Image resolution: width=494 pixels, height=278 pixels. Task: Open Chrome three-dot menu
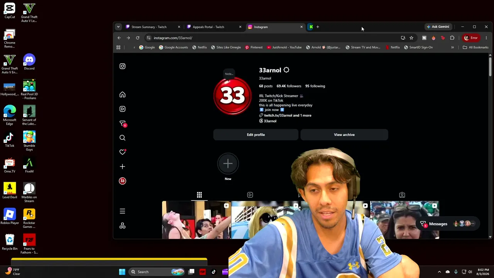pos(486,38)
